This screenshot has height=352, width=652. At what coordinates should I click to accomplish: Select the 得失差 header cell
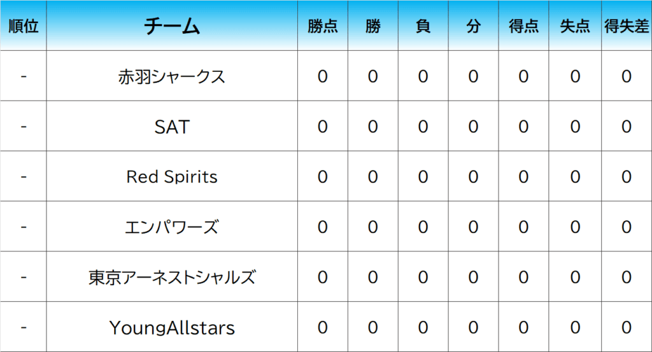pyautogui.click(x=627, y=26)
